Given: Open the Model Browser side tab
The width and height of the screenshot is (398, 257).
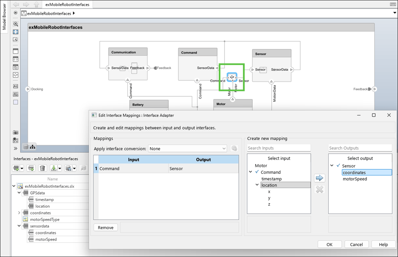Looking at the screenshot, I should pyautogui.click(x=4, y=16).
